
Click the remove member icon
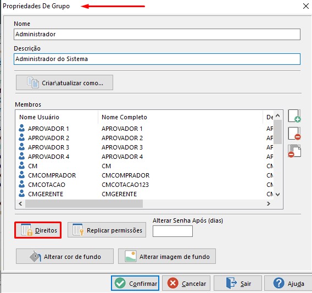(294, 134)
